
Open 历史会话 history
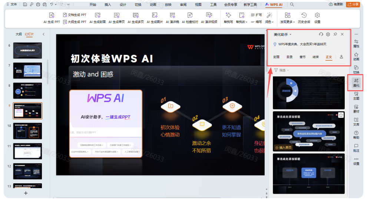304,18
